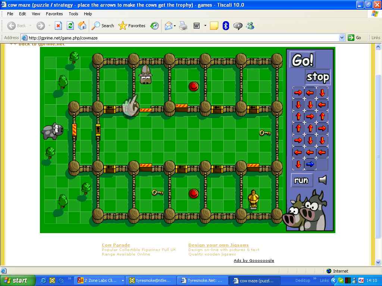
Task: Open the View menu
Action: pyautogui.click(x=36, y=14)
